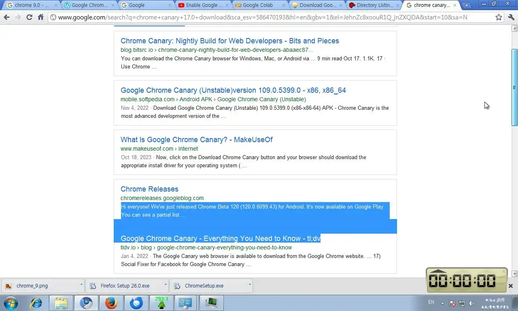This screenshot has width=518, height=311.
Task: Open "What Is Google Chrome Canary? - MakeUseOf"
Action: coord(196,140)
